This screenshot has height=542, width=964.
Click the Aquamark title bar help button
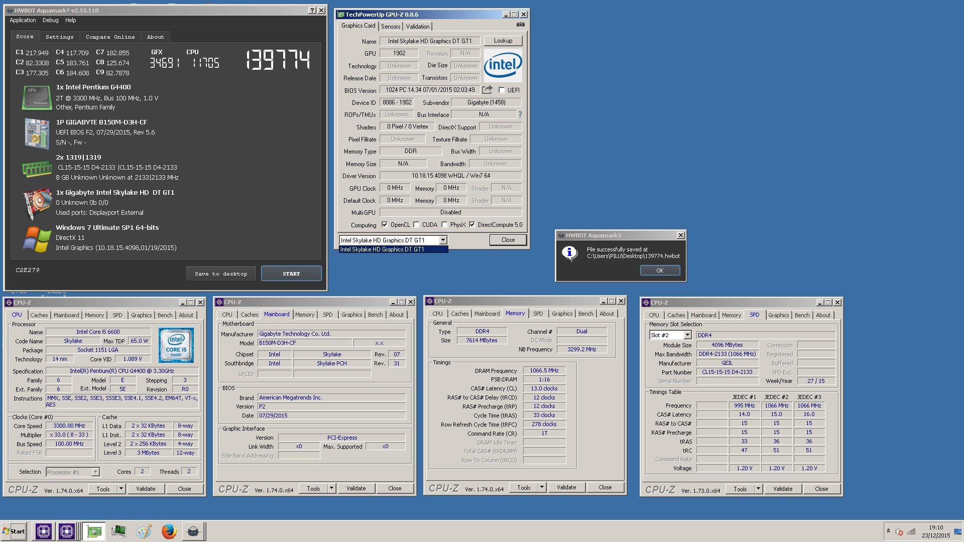click(312, 10)
